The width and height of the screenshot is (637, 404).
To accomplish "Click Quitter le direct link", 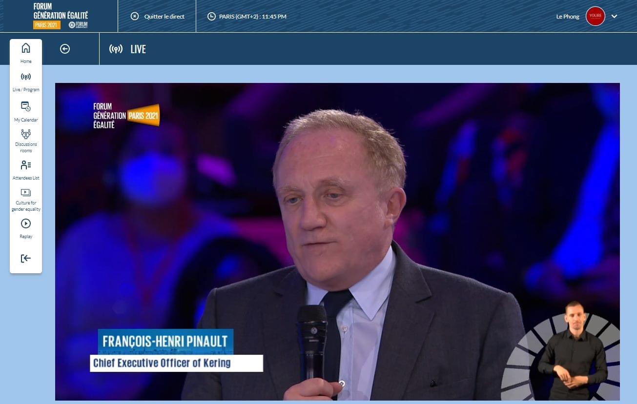I will tap(164, 17).
